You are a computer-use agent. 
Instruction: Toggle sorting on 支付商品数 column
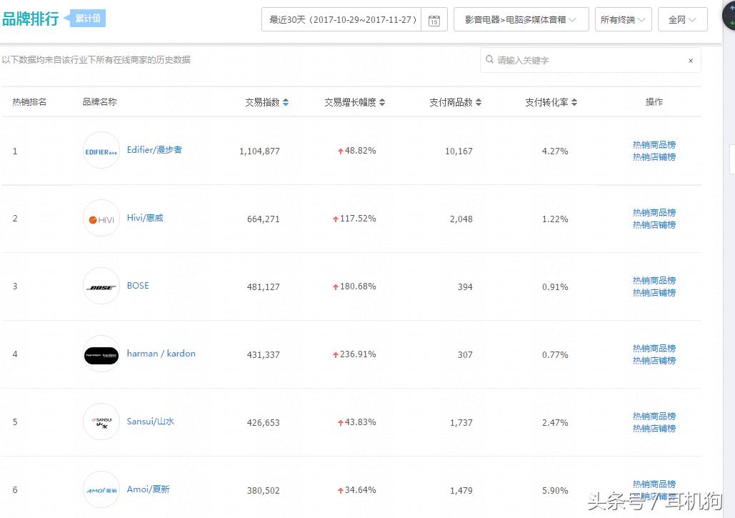(x=478, y=101)
